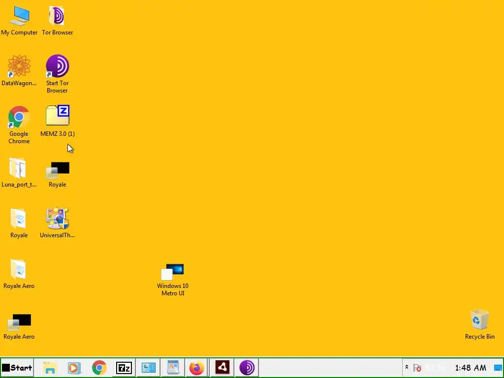This screenshot has width=504, height=378.
Task: Open the Royale Aero folder icon
Action: click(x=19, y=274)
